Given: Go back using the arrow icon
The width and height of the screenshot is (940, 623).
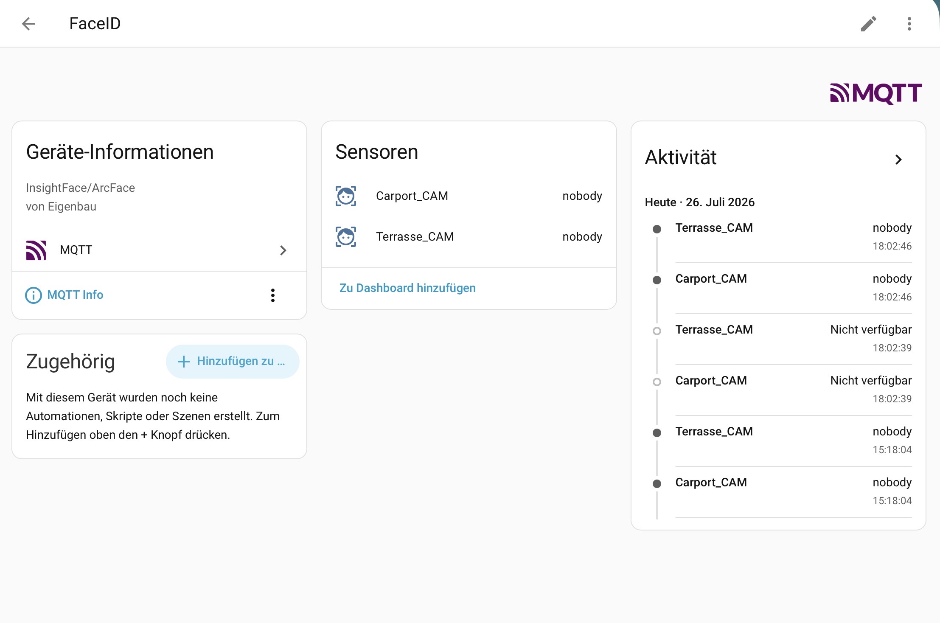Looking at the screenshot, I should (28, 24).
